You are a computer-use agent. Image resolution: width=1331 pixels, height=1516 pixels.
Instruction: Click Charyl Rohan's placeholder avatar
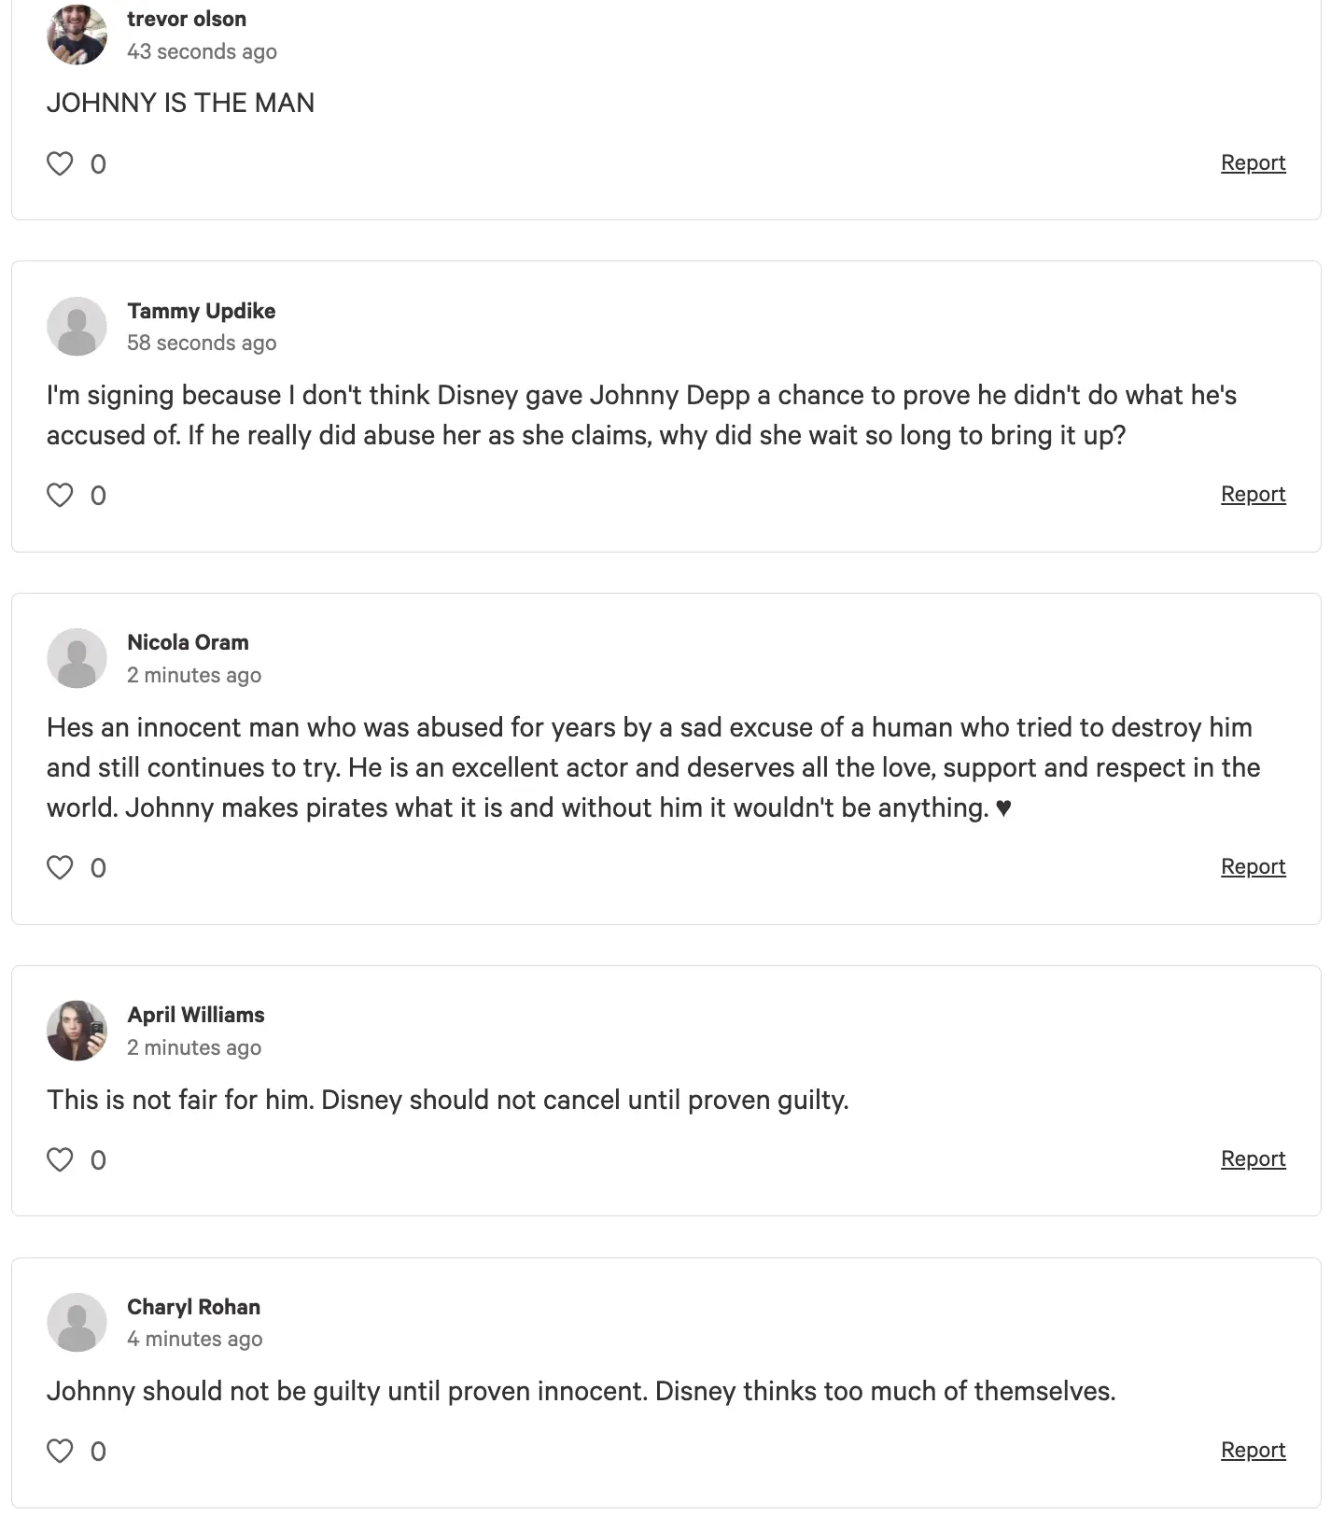(x=77, y=1323)
